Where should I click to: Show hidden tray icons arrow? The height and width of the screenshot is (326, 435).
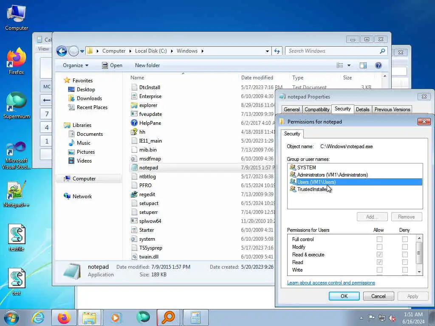click(361, 318)
